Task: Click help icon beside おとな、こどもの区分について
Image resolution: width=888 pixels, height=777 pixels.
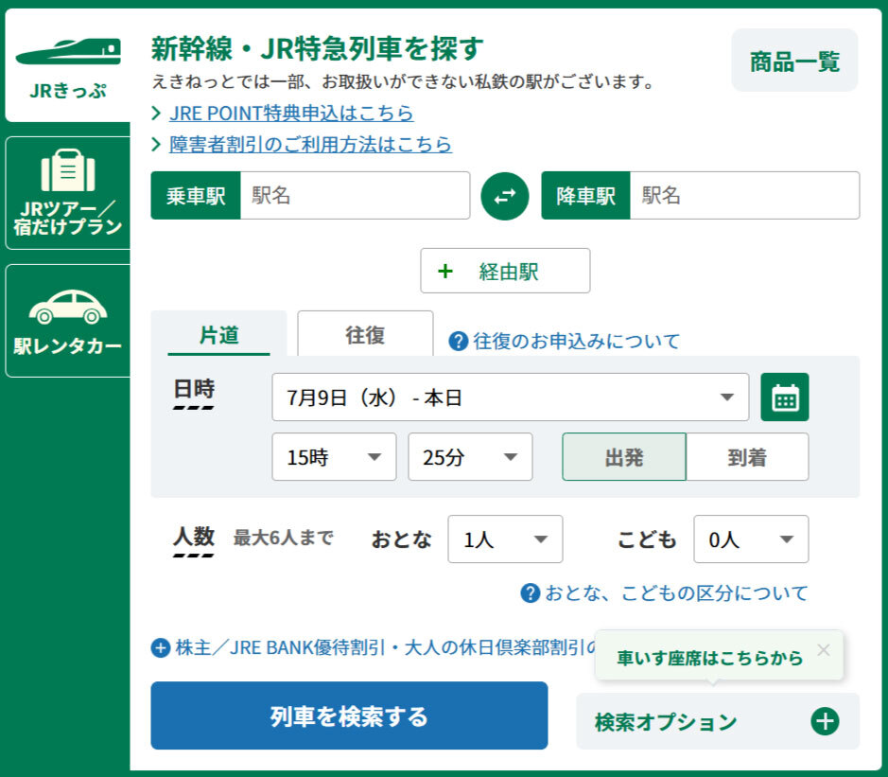Action: 531,593
